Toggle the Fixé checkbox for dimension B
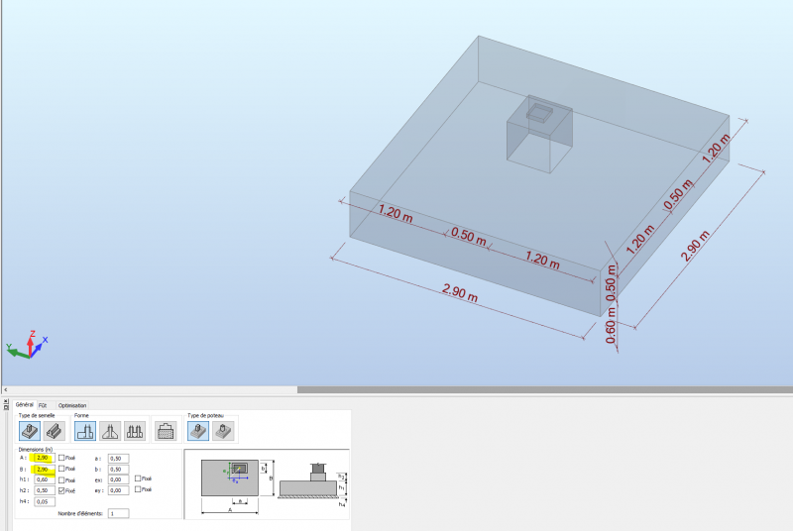This screenshot has height=531, width=793. click(61, 469)
